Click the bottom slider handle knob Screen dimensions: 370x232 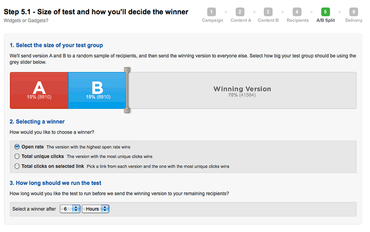point(127,110)
